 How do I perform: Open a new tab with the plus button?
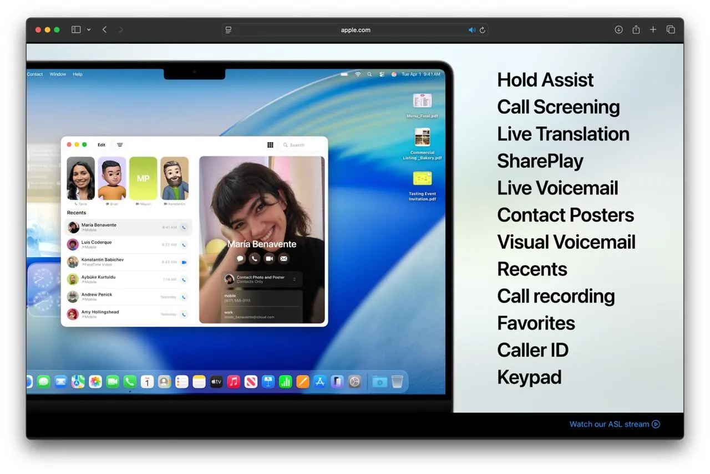coord(653,30)
